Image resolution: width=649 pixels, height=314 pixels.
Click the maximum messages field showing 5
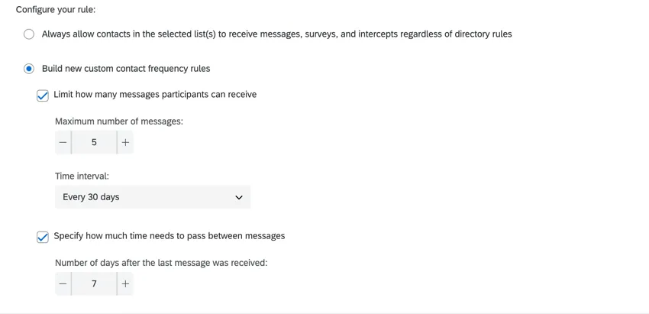[94, 142]
